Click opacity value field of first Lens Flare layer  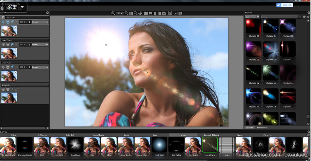(x=24, y=22)
